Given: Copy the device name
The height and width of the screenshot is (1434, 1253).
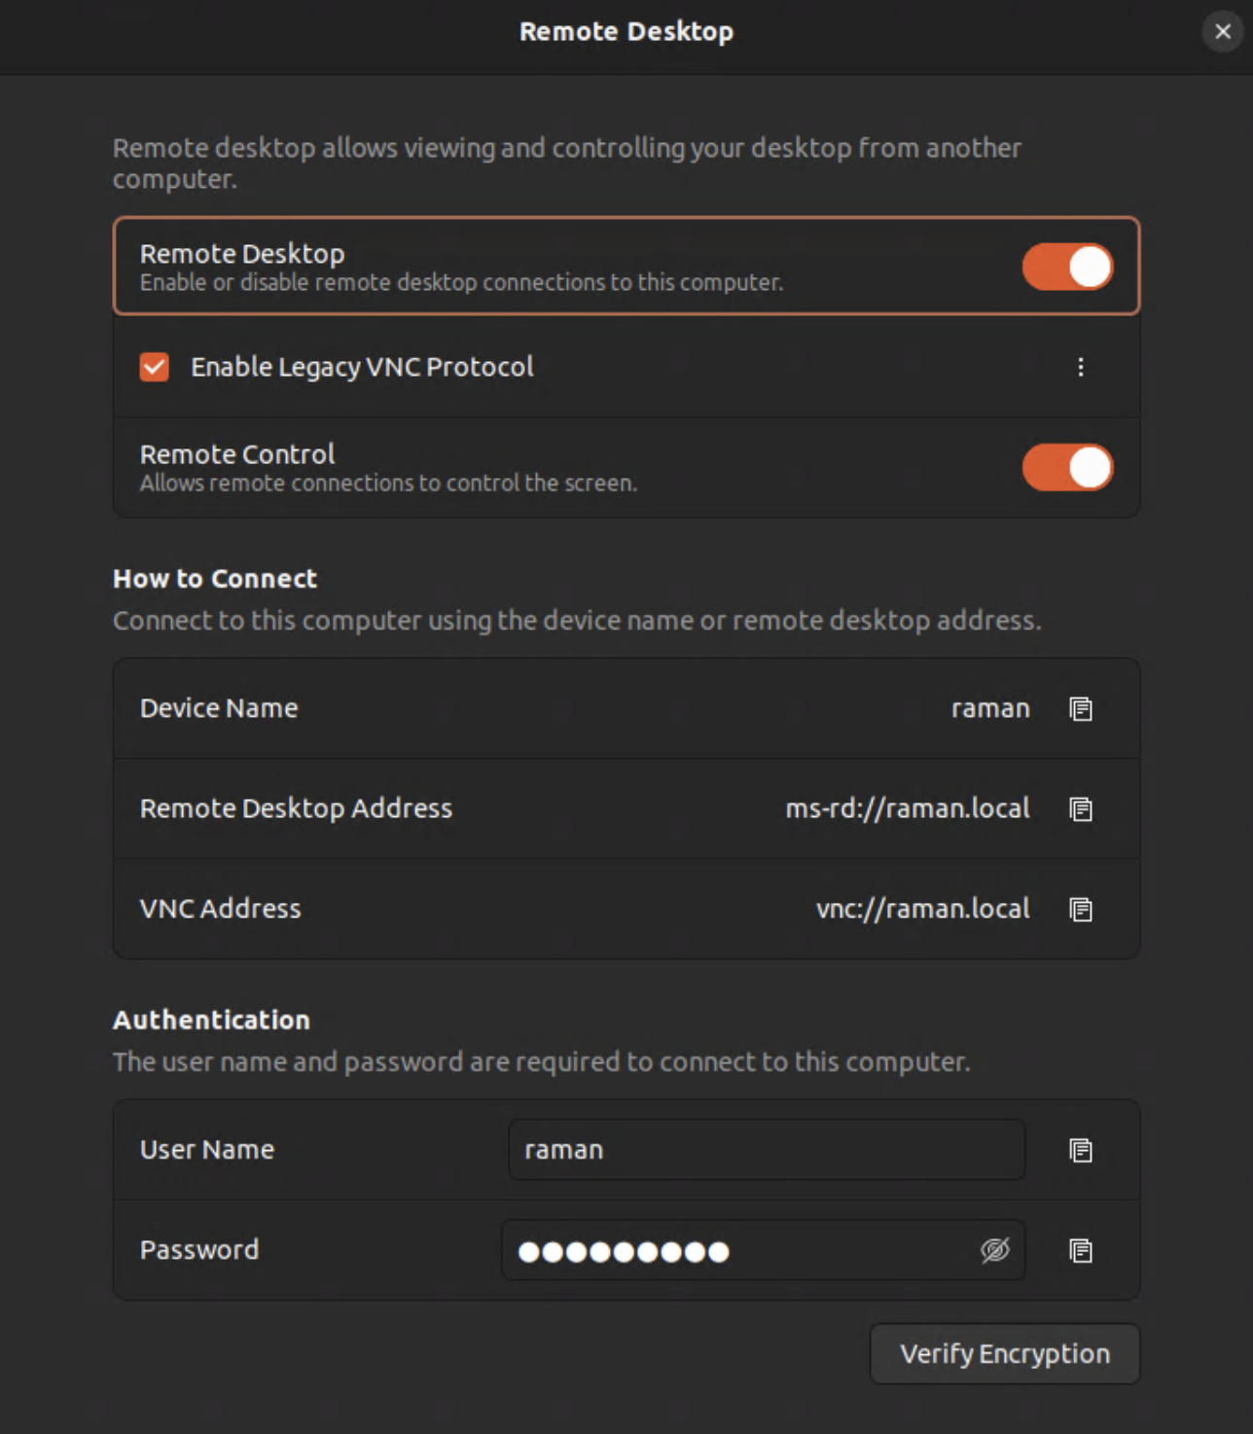Looking at the screenshot, I should pyautogui.click(x=1080, y=709).
